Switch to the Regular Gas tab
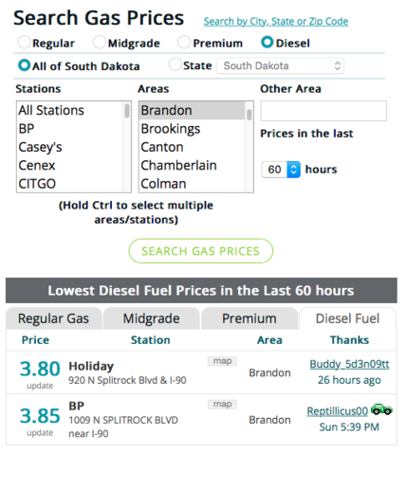This screenshot has height=489, width=406. click(53, 318)
